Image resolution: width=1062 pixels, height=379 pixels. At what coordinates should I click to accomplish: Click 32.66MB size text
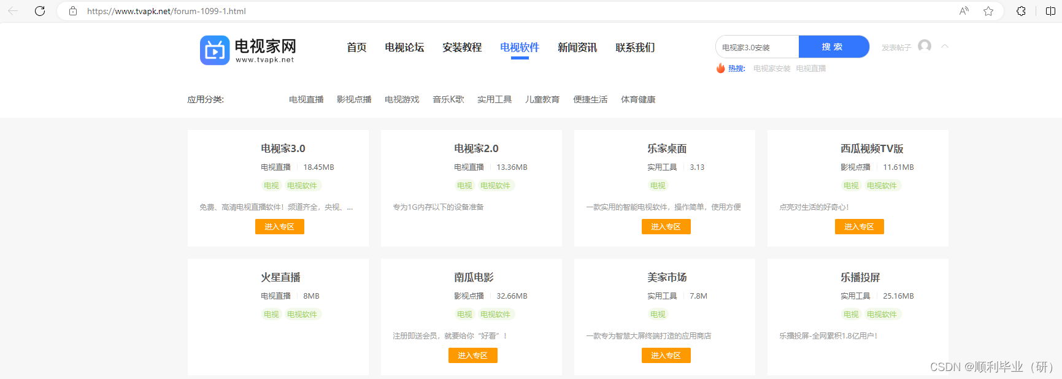pyautogui.click(x=512, y=296)
